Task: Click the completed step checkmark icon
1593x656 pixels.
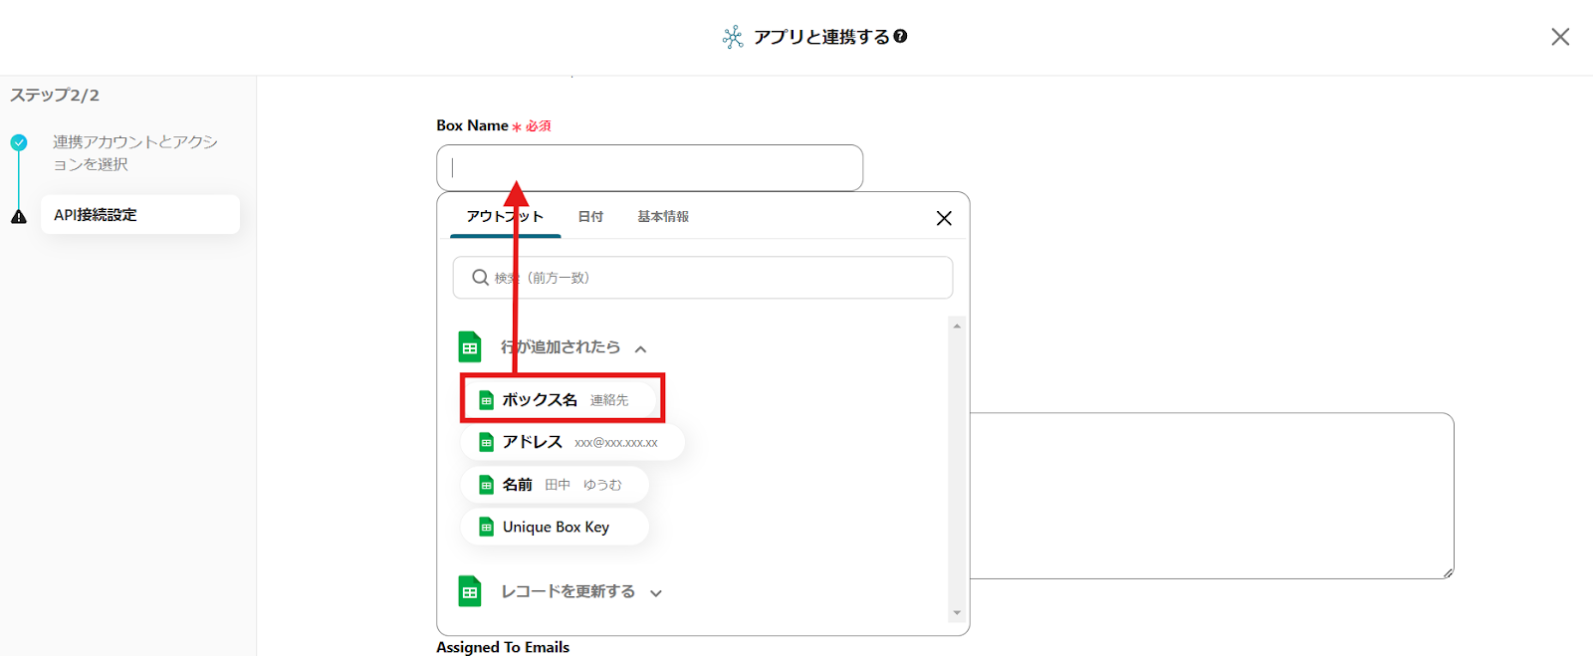Action: 19,142
